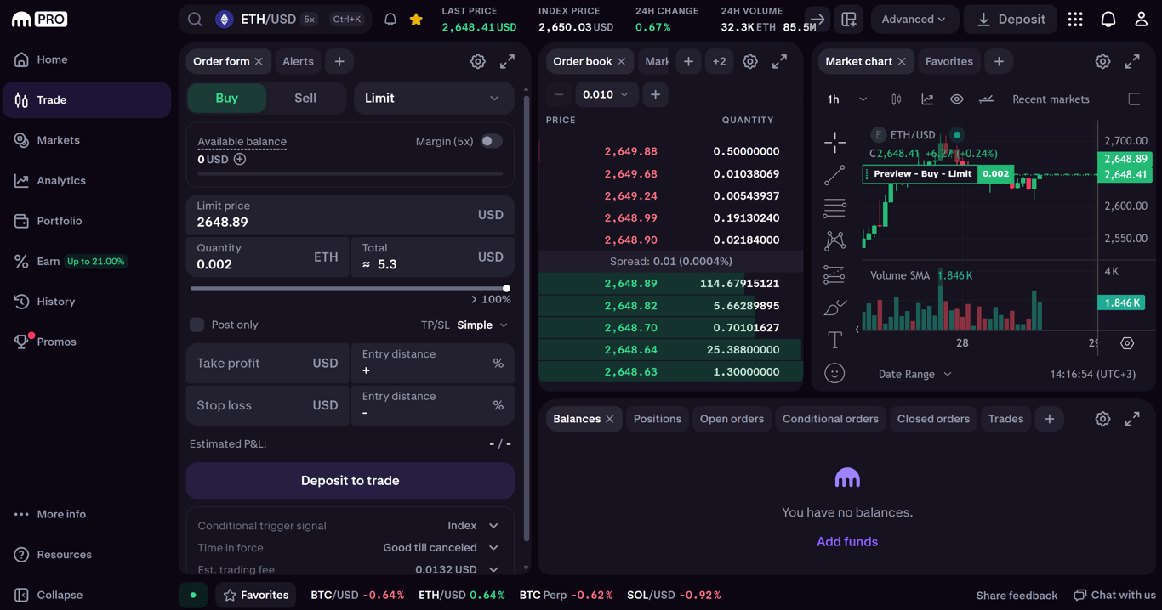1162x610 pixels.
Task: Toggle the green connection status indicator
Action: coord(193,595)
